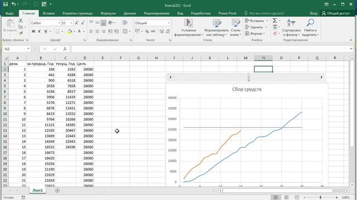Viewport: 357px width, 200px height.
Task: Toggle underline with the Ч button
Action: click(x=46, y=31)
